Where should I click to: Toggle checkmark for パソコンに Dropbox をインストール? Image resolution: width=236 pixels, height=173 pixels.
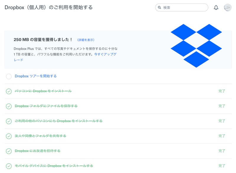[9, 91]
